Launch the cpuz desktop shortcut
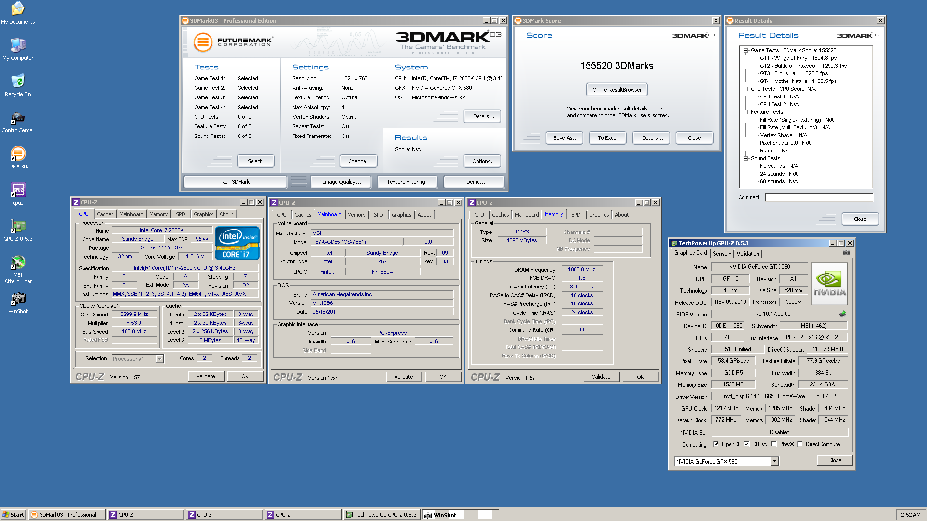Image resolution: width=927 pixels, height=521 pixels. pyautogui.click(x=18, y=194)
